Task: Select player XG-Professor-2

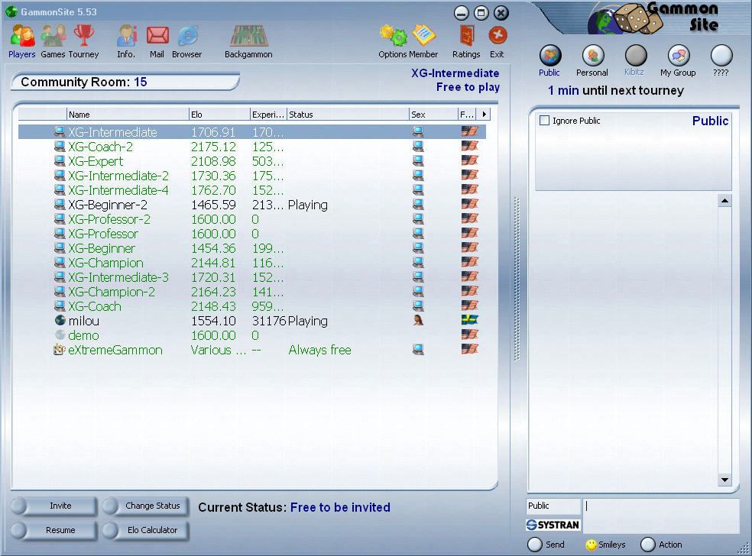Action: pos(251,219)
